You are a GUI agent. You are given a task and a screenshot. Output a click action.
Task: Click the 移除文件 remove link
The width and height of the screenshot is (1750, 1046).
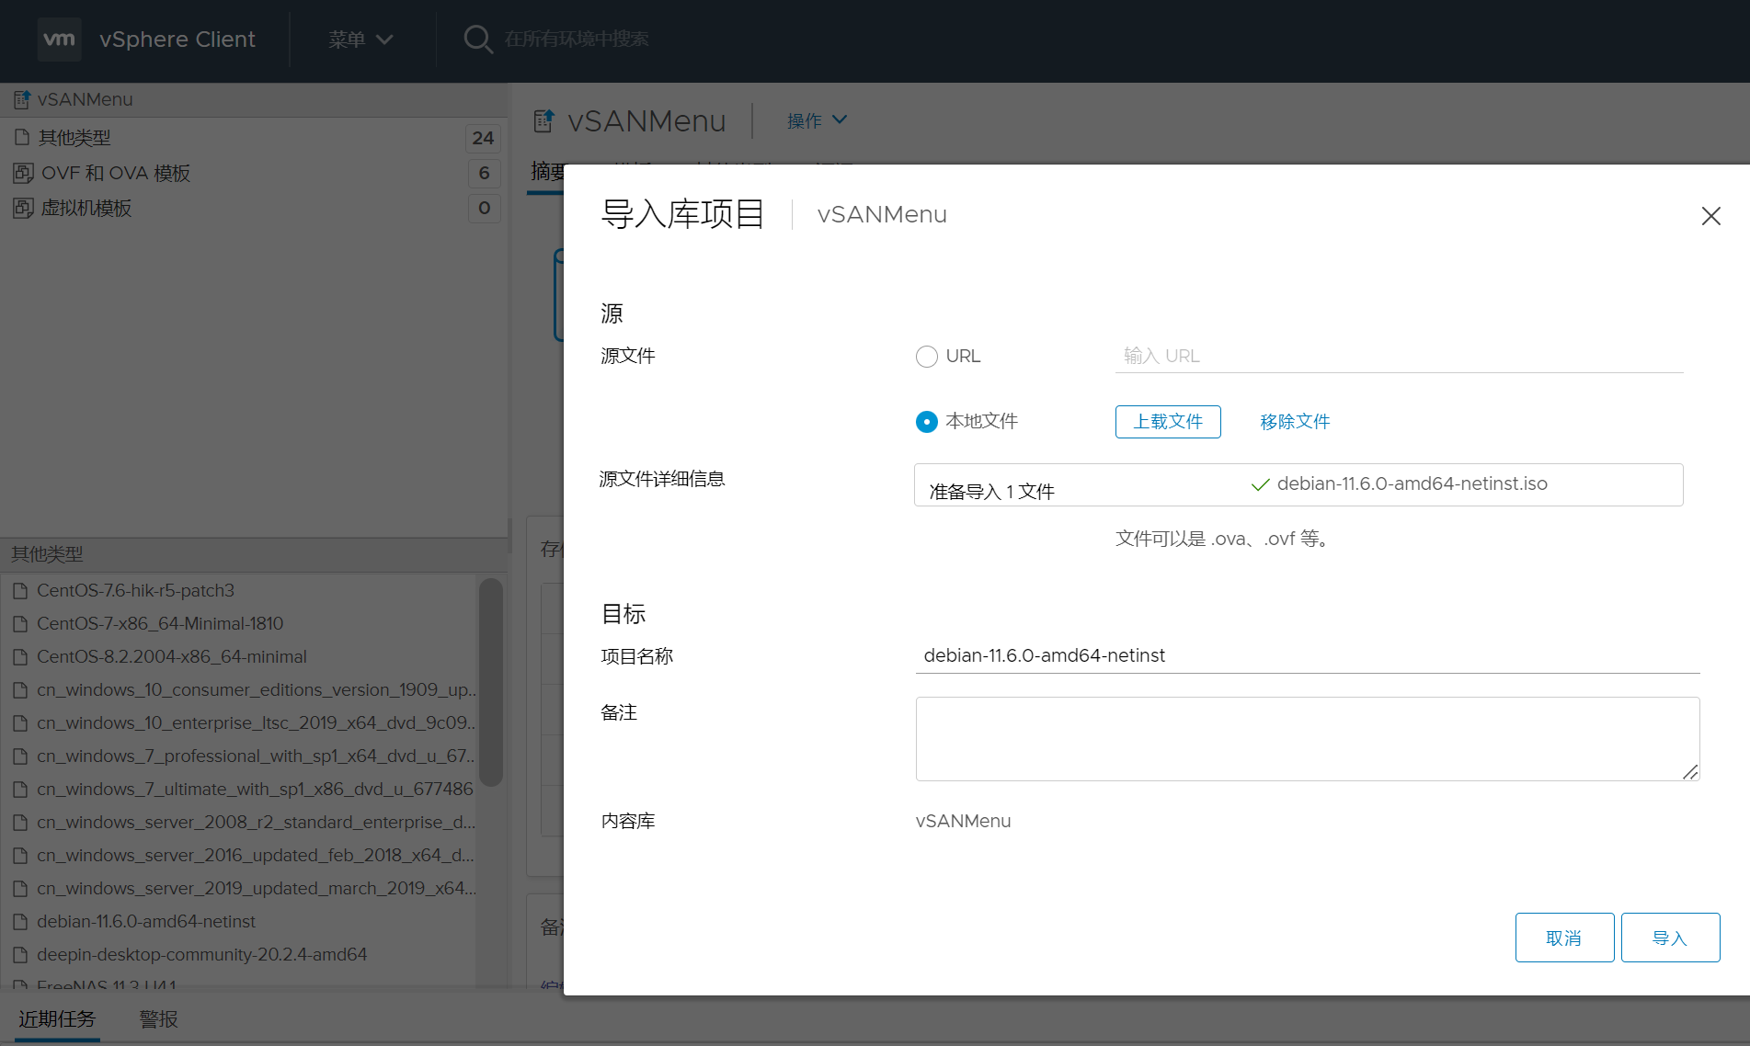[1294, 421]
